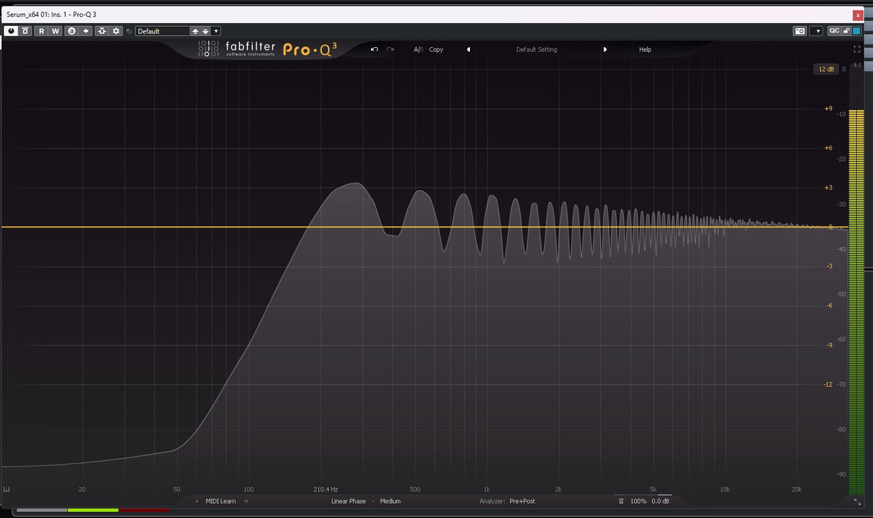The width and height of the screenshot is (873, 518).
Task: Switch between A/B settings in the host toolbar
Action: [72, 31]
